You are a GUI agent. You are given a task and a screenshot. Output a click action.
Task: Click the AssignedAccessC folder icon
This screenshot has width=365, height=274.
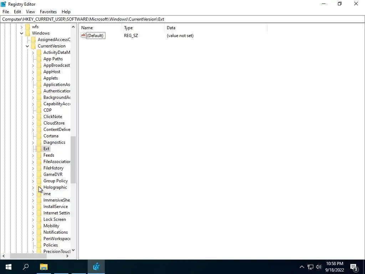point(33,40)
